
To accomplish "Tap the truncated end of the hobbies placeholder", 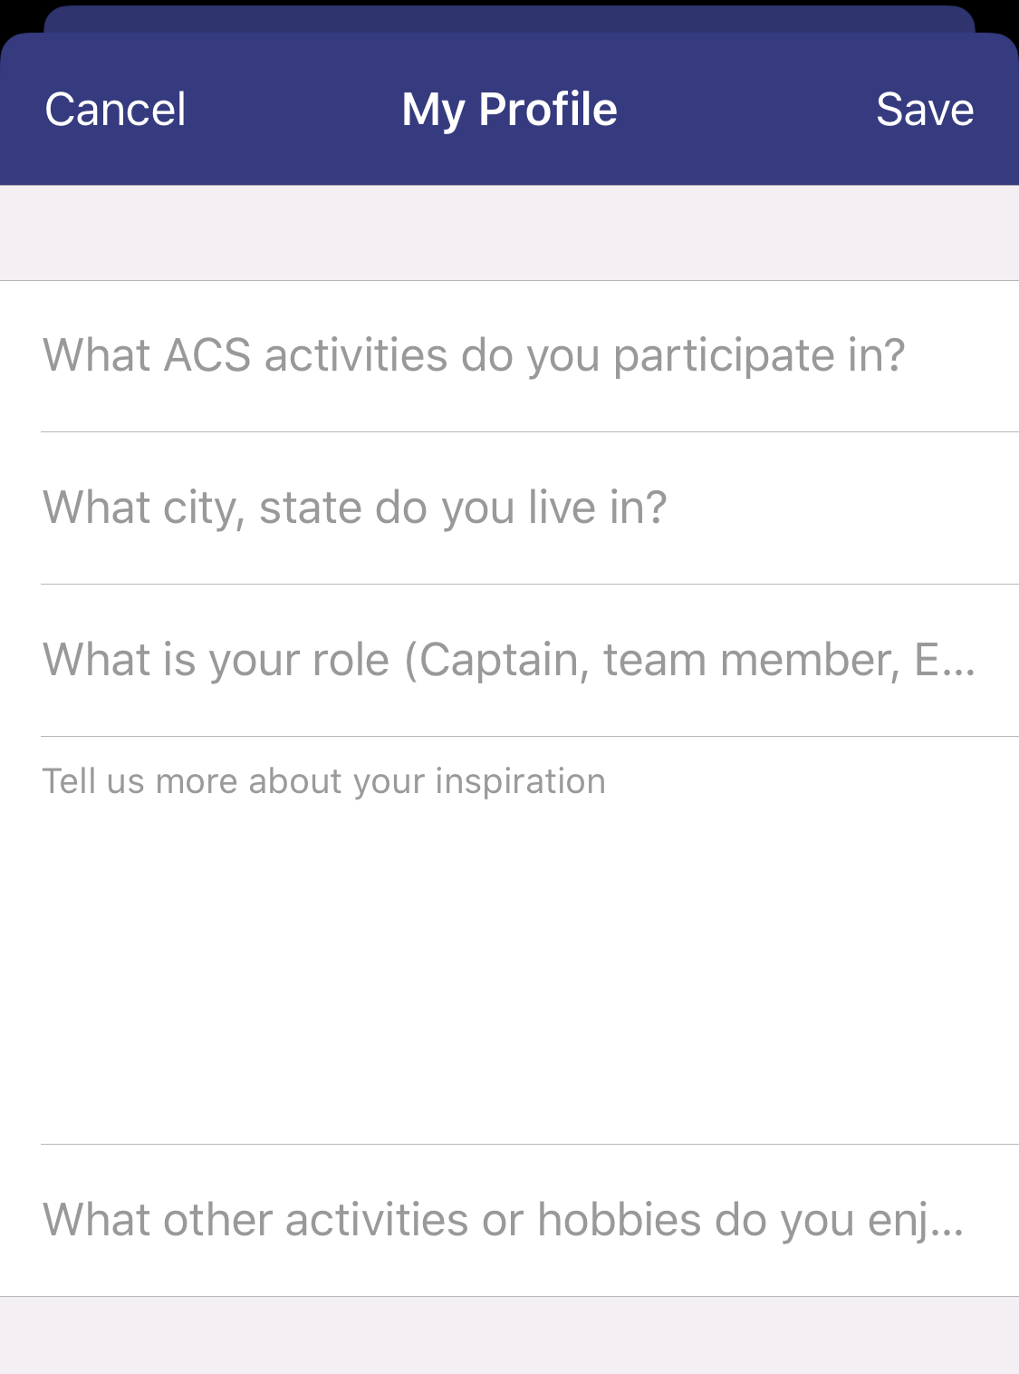I will click(x=942, y=1222).
